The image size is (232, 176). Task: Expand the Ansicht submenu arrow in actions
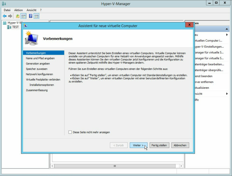227,94
